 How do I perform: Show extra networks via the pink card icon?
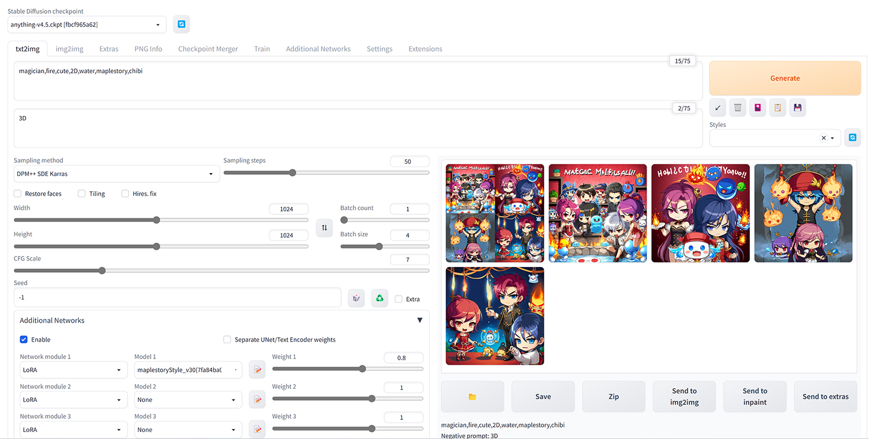(x=758, y=108)
